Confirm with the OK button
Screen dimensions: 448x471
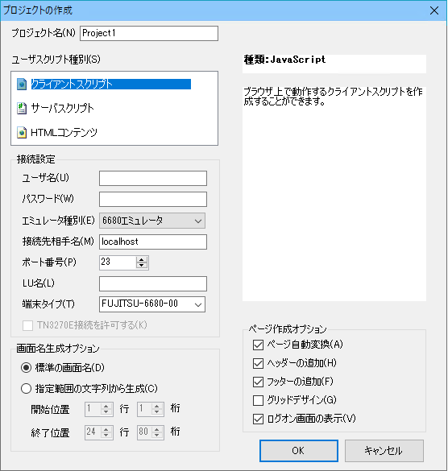click(299, 451)
